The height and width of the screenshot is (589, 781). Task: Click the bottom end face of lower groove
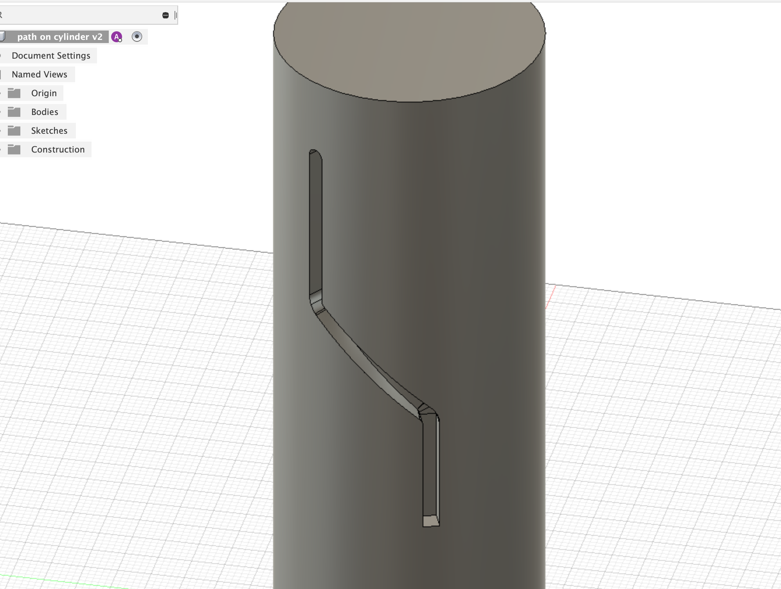click(x=430, y=521)
